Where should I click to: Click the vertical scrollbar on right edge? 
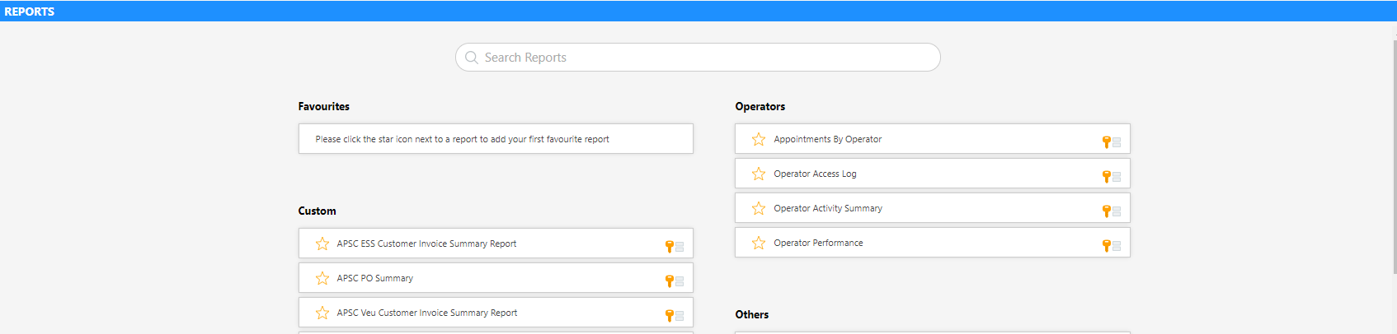coord(1393,165)
